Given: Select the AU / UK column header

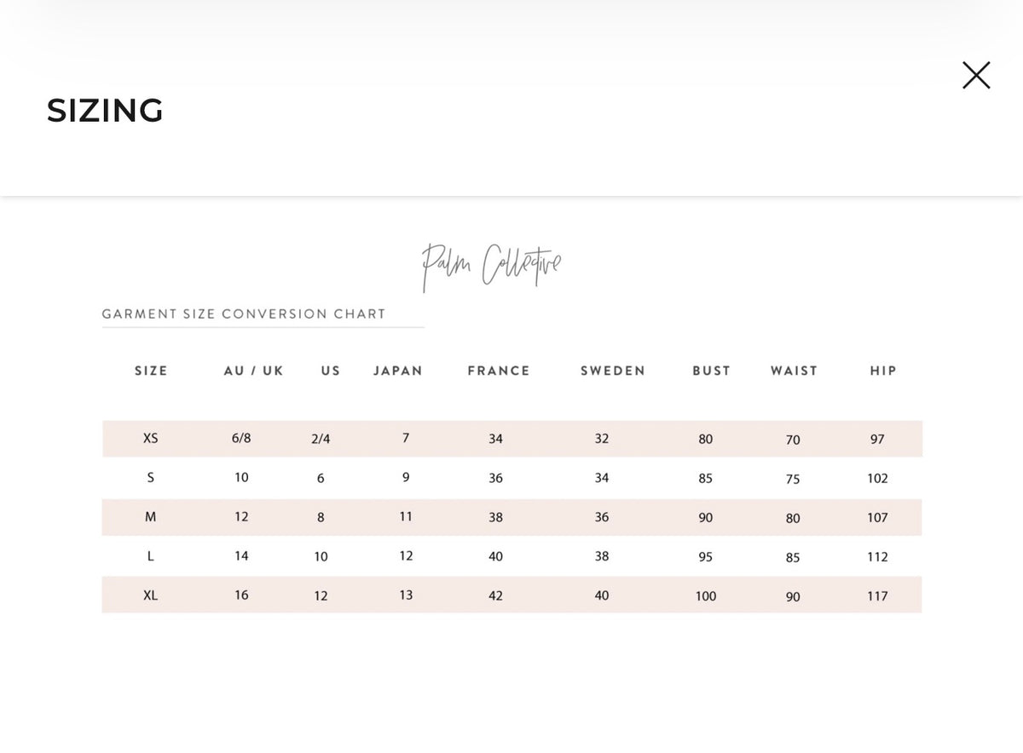Looking at the screenshot, I should (253, 371).
